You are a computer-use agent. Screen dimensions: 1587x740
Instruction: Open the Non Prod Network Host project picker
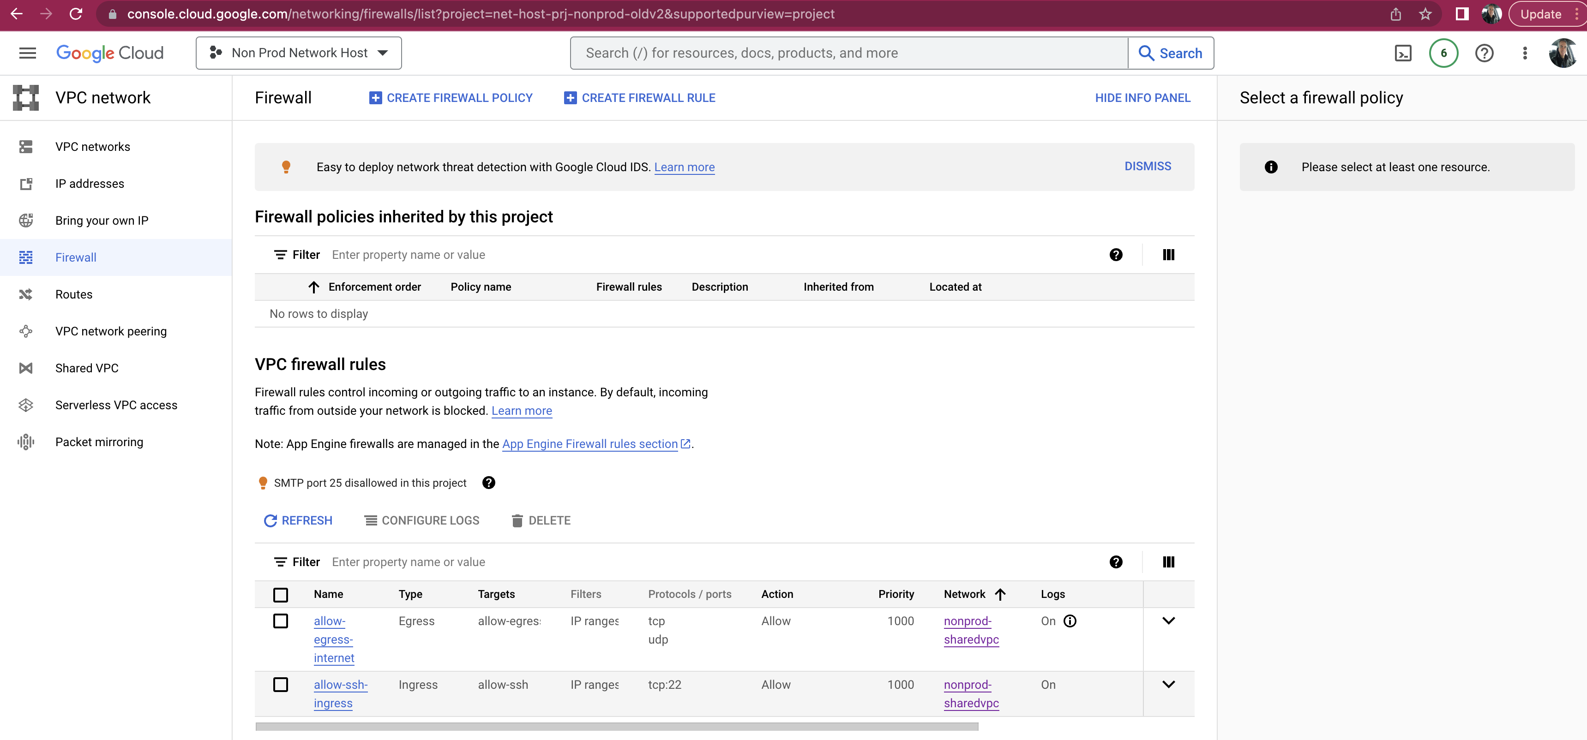click(x=299, y=53)
